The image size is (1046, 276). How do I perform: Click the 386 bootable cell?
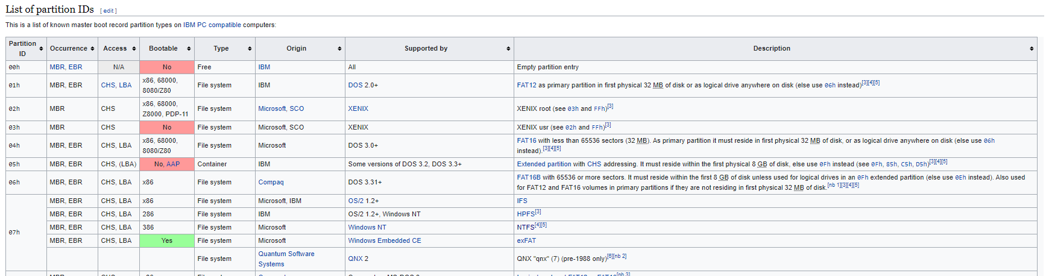[167, 227]
